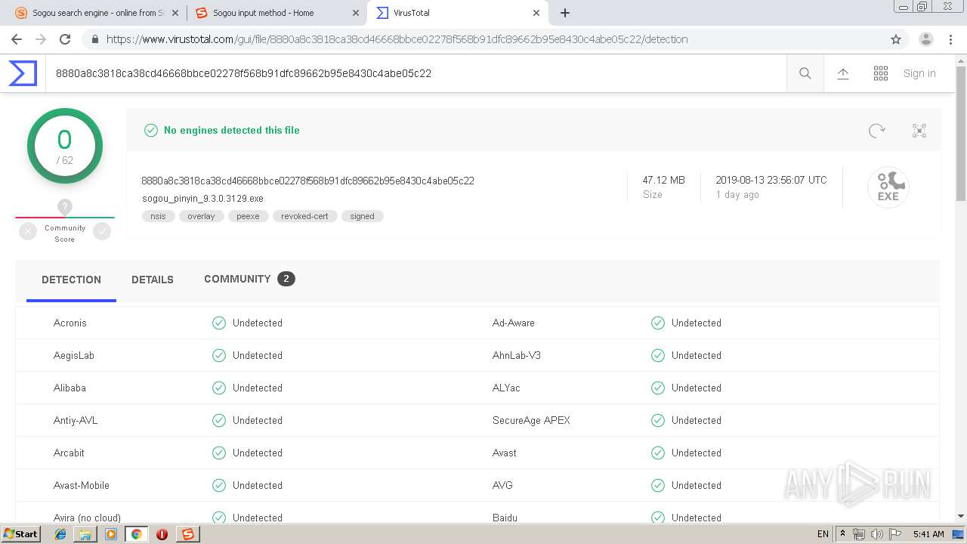Click the search magnifier icon
The width and height of the screenshot is (967, 544).
(805, 73)
